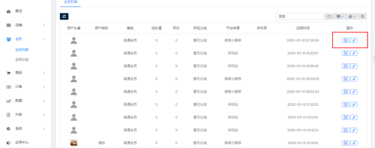Screen dimensions: 375x148
Task: Edit member registered 2020-03-13 16:14:08
Action: tap(354, 143)
